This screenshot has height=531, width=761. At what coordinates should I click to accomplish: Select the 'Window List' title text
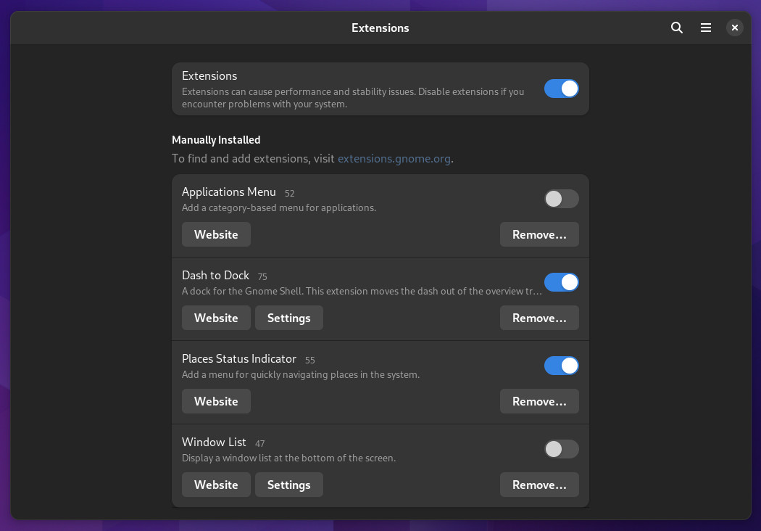tap(214, 442)
